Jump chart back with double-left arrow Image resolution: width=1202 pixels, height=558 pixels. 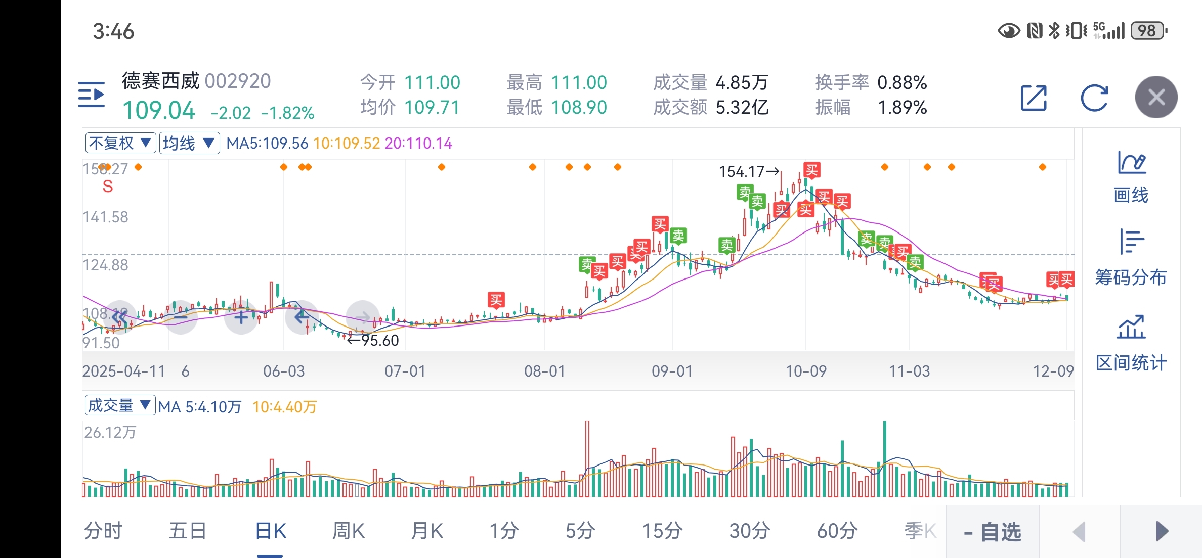120,317
